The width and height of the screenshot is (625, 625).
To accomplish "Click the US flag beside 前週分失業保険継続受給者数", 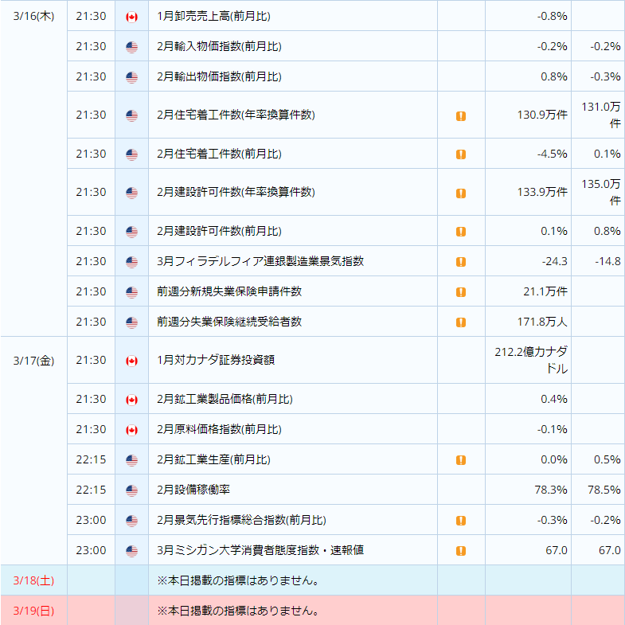I will [x=131, y=322].
